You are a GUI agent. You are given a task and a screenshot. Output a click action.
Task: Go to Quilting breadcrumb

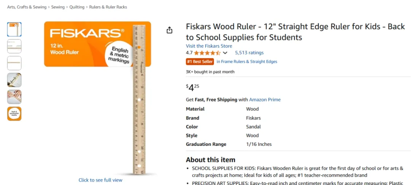coord(77,7)
